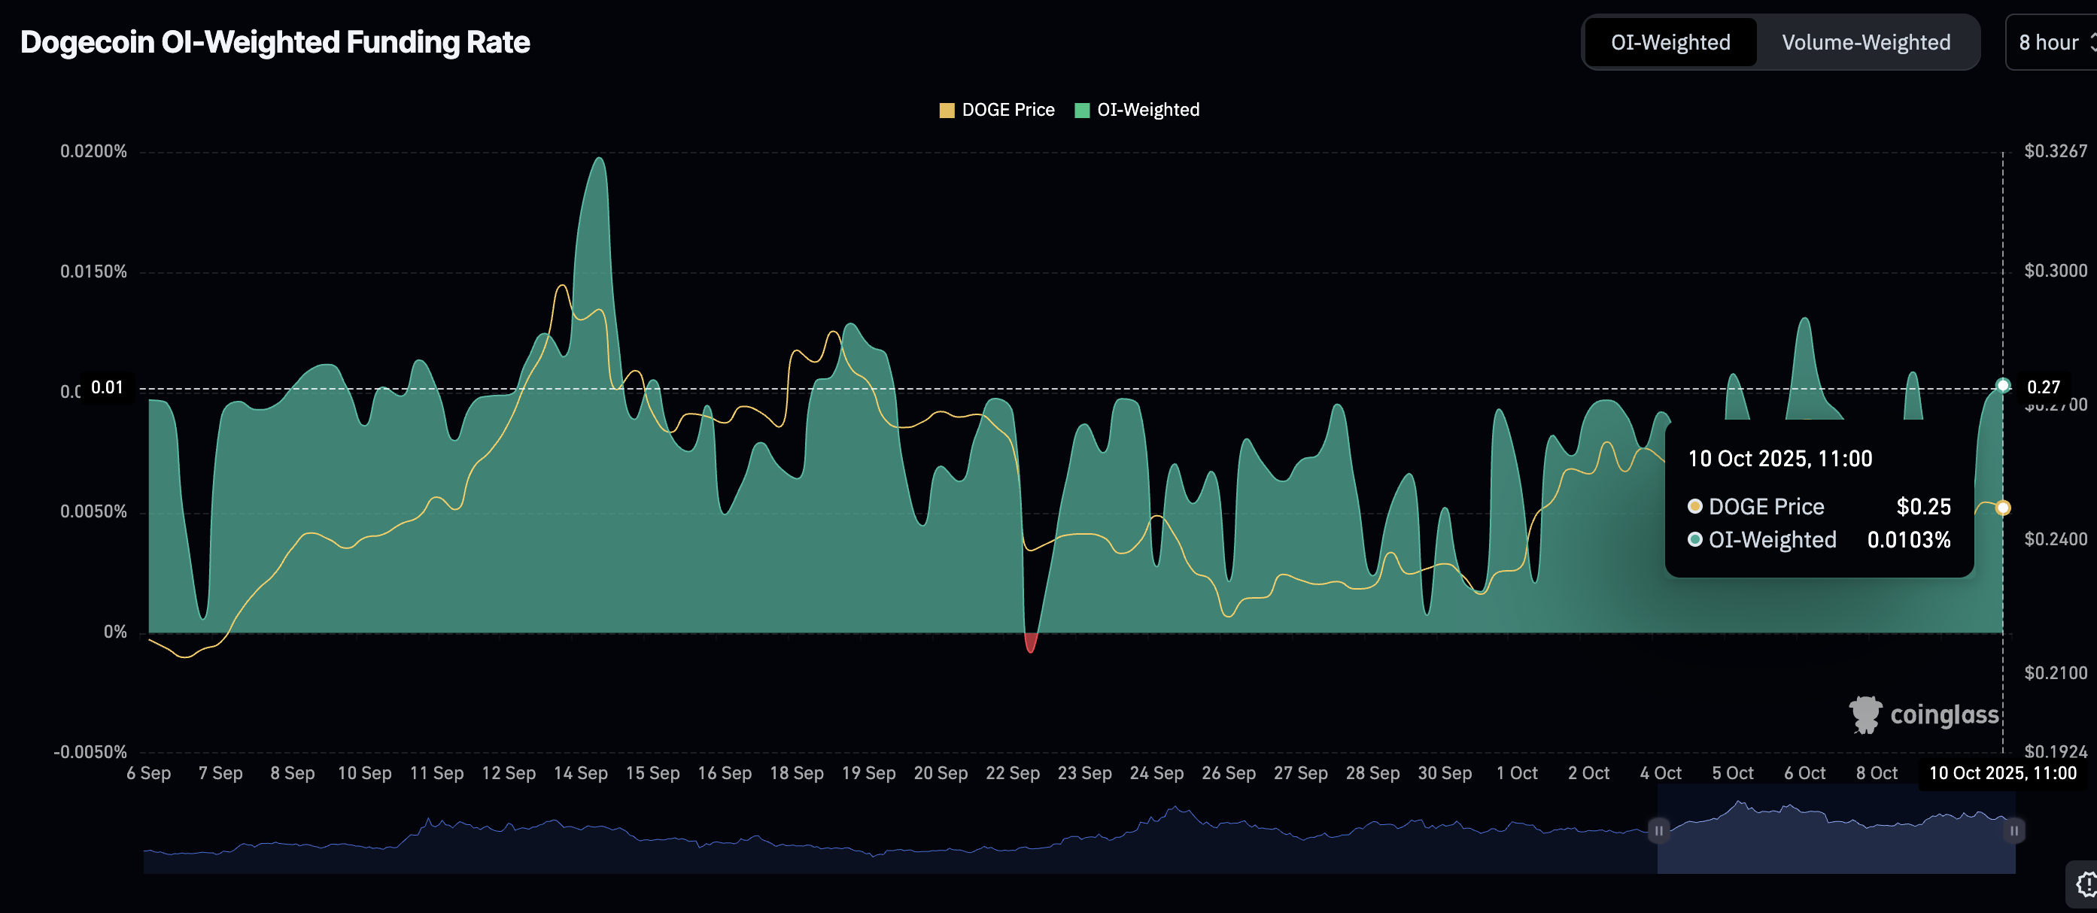Click the coinglass logo watermark

point(1924,714)
